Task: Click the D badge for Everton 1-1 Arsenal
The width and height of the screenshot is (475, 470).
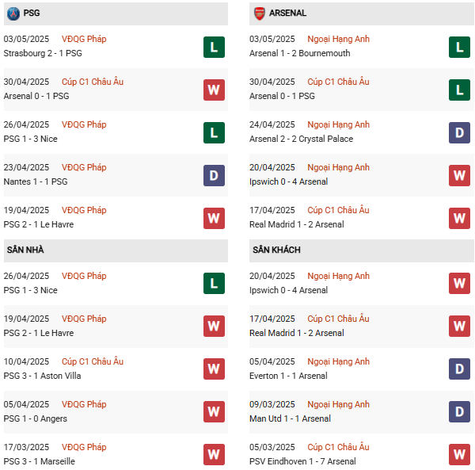Action: (x=459, y=369)
